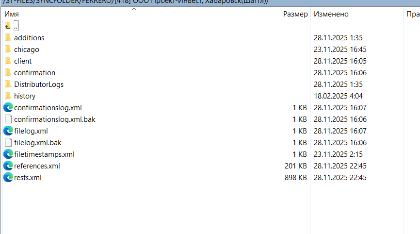This screenshot has height=234, width=420.
Task: Open the parent directory up-arrow icon
Action: (x=8, y=26)
